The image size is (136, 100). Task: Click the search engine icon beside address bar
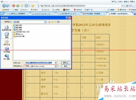[x=127, y=6]
